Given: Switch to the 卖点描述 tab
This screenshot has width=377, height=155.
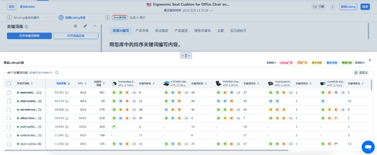Looking at the screenshot, I should click(x=162, y=31).
